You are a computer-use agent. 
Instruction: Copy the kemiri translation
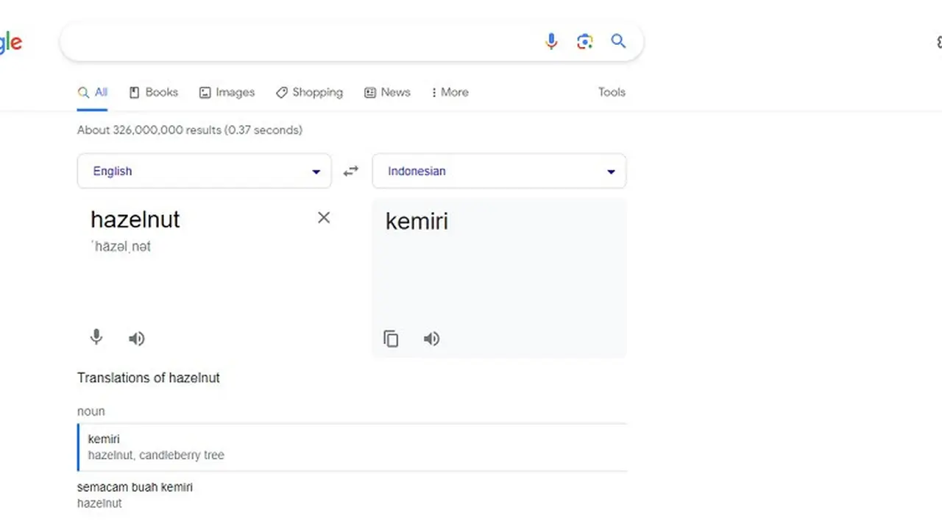pos(391,339)
